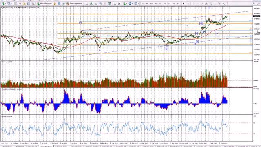The height and width of the screenshot is (147, 261).
Task: Switch chart to bar chart type
Action: pos(86,4)
